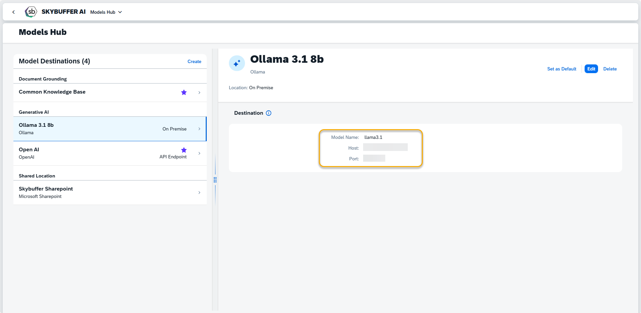Click Set as Default
The height and width of the screenshot is (313, 641).
[561, 69]
